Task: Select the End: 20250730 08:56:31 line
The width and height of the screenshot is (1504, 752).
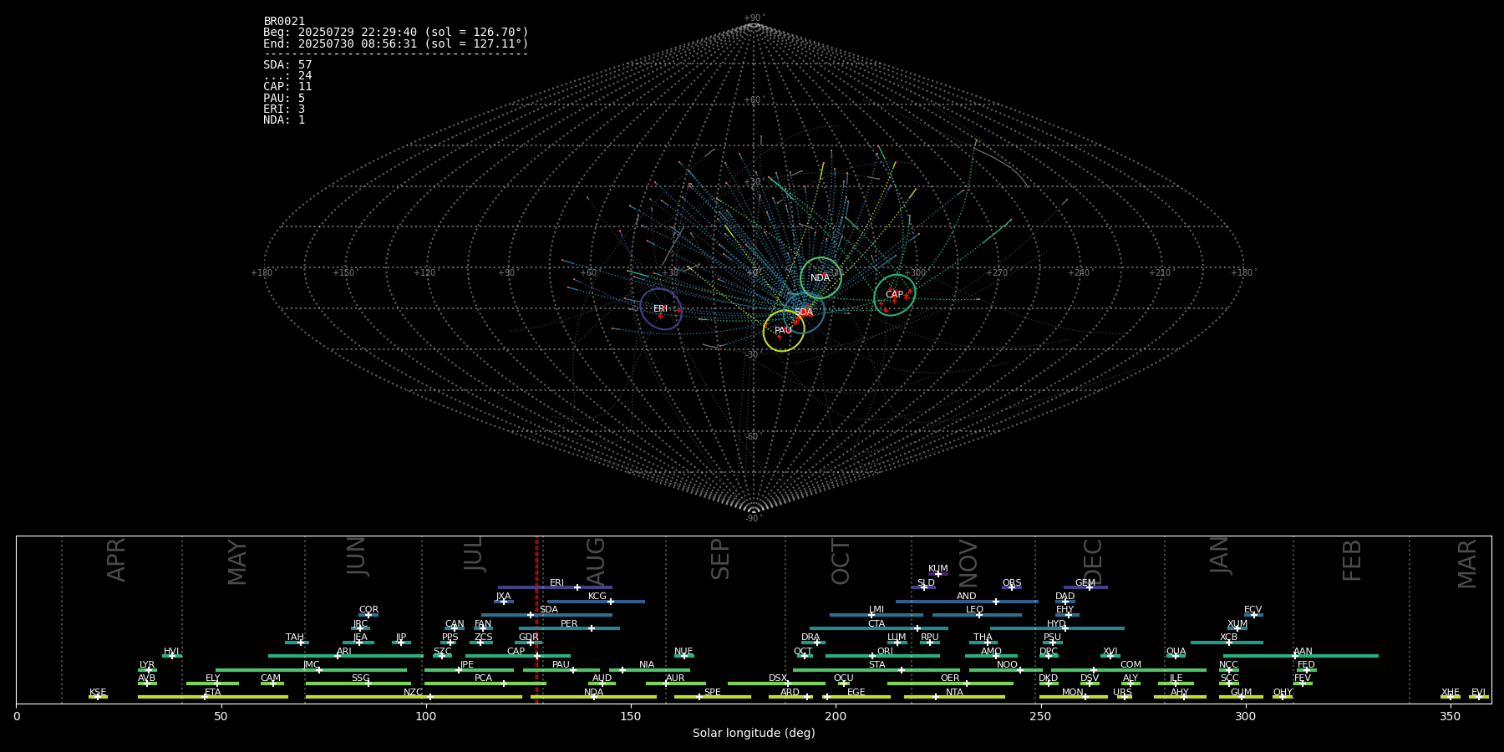Action: [x=396, y=43]
